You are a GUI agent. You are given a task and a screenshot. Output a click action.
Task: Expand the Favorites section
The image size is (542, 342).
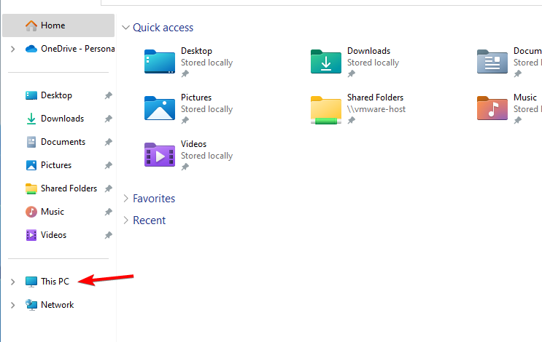[126, 199]
